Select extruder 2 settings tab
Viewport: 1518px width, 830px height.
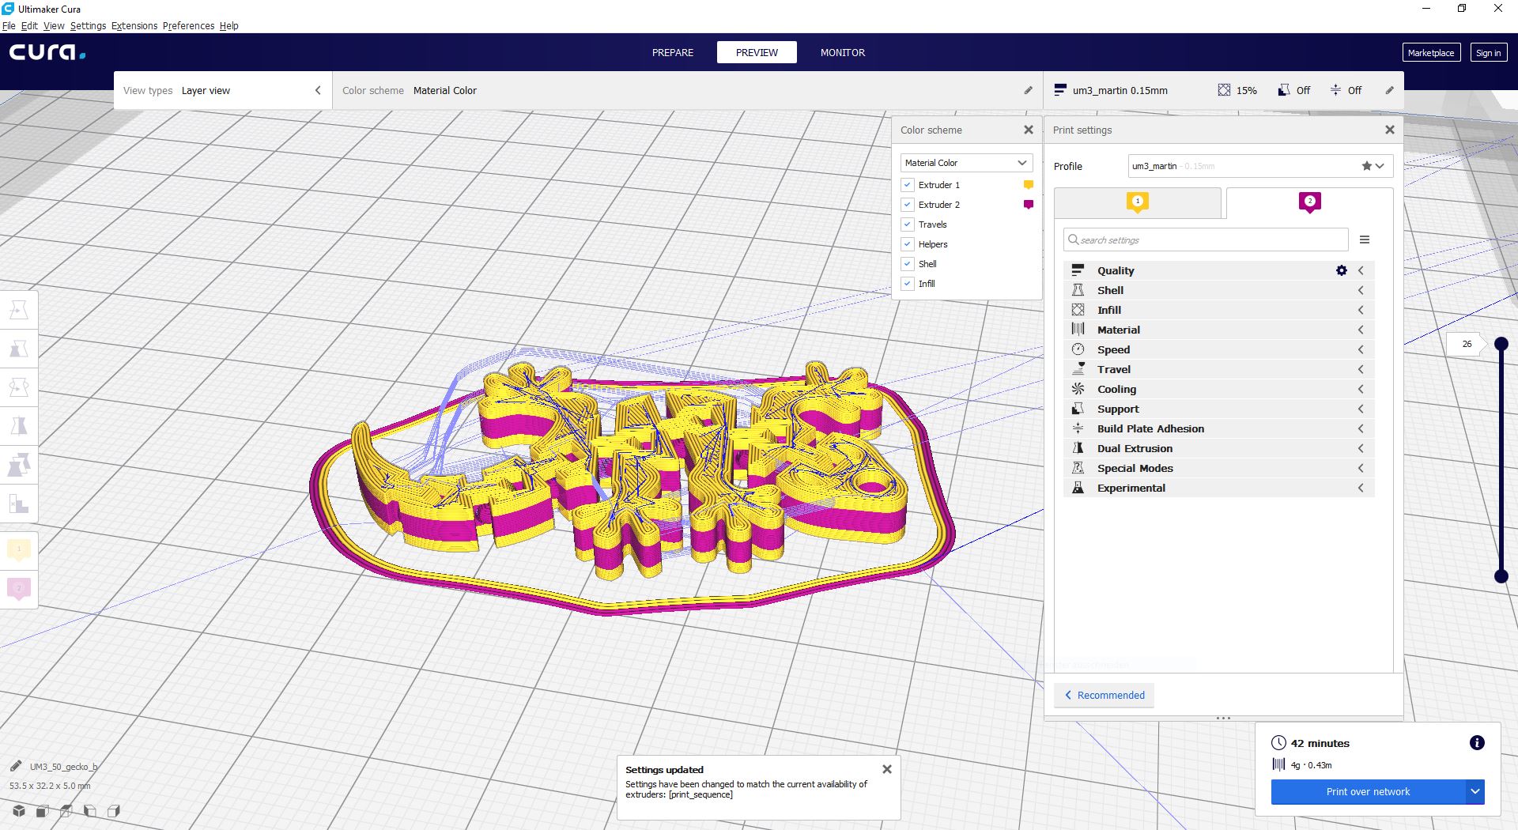[1309, 202]
